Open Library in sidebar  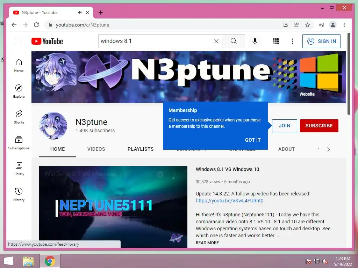click(19, 169)
